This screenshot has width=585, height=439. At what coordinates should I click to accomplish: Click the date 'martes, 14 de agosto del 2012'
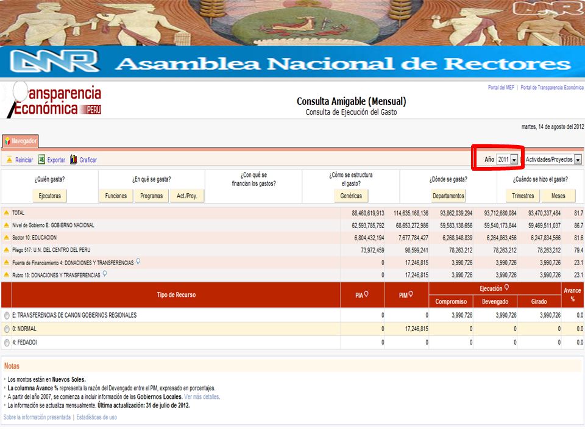click(x=553, y=127)
